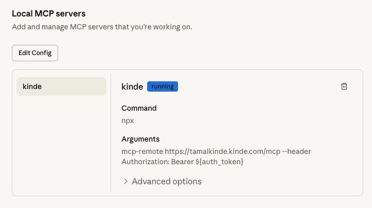
Task: Click the Arguments field label
Action: (140, 139)
